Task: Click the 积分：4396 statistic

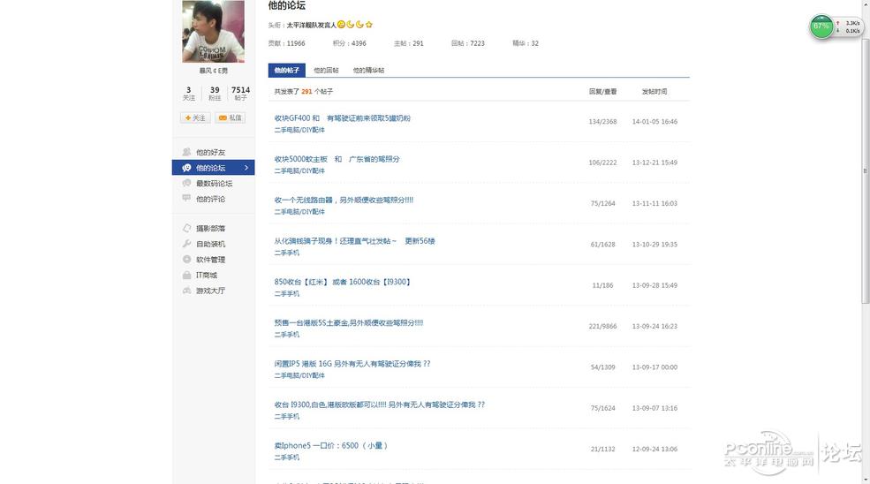Action: click(350, 43)
